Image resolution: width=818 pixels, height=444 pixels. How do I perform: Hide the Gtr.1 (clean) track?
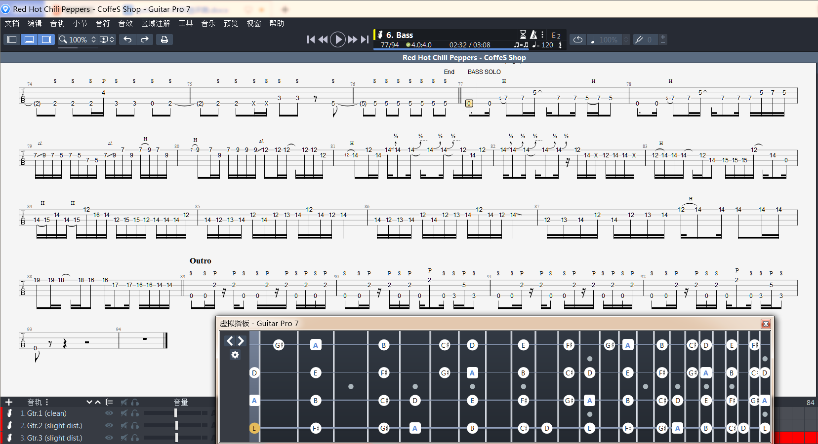[x=109, y=413]
